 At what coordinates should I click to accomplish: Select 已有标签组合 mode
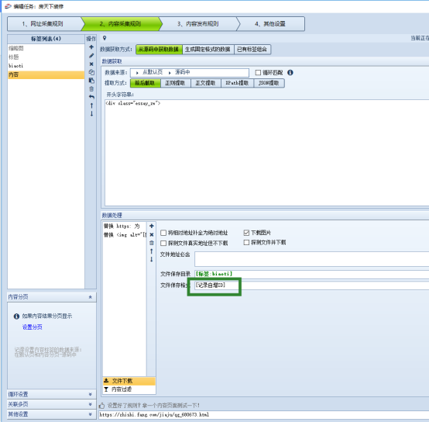point(252,50)
